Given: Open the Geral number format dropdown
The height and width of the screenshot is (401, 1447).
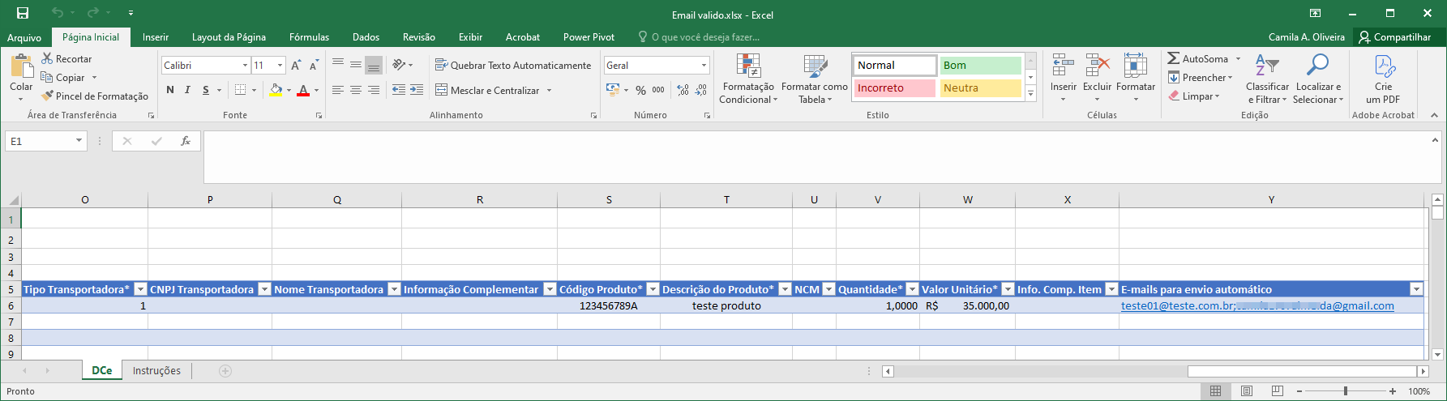Looking at the screenshot, I should [704, 65].
